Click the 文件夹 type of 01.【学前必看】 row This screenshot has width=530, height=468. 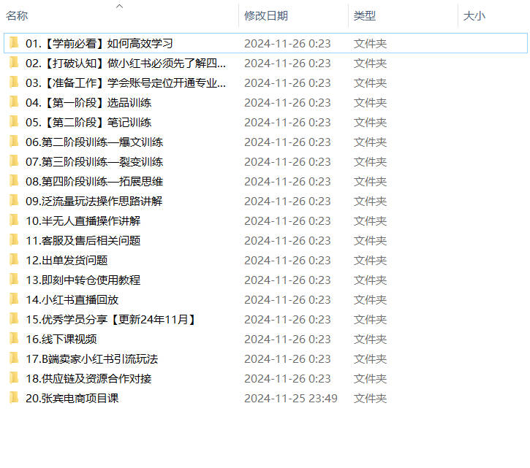pyautogui.click(x=370, y=44)
